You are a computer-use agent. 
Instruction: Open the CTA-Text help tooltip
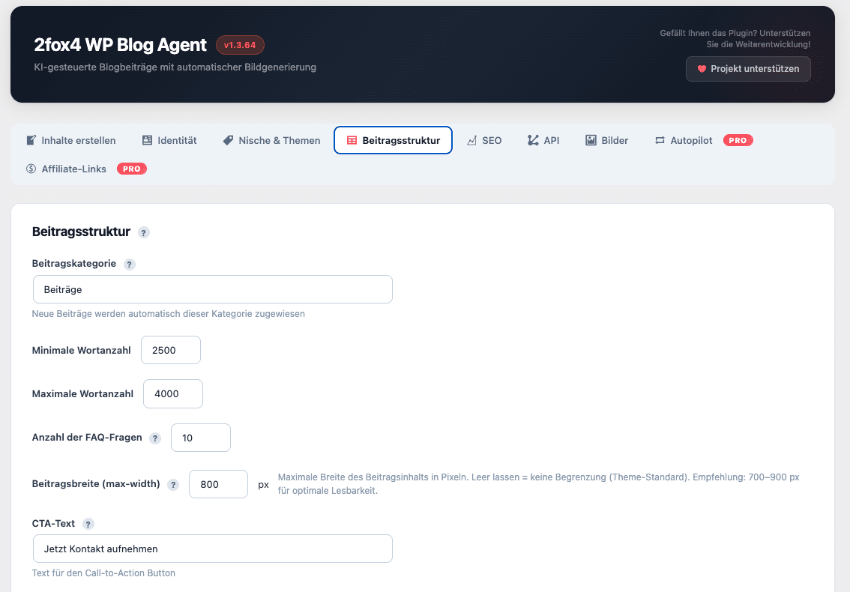(x=88, y=524)
